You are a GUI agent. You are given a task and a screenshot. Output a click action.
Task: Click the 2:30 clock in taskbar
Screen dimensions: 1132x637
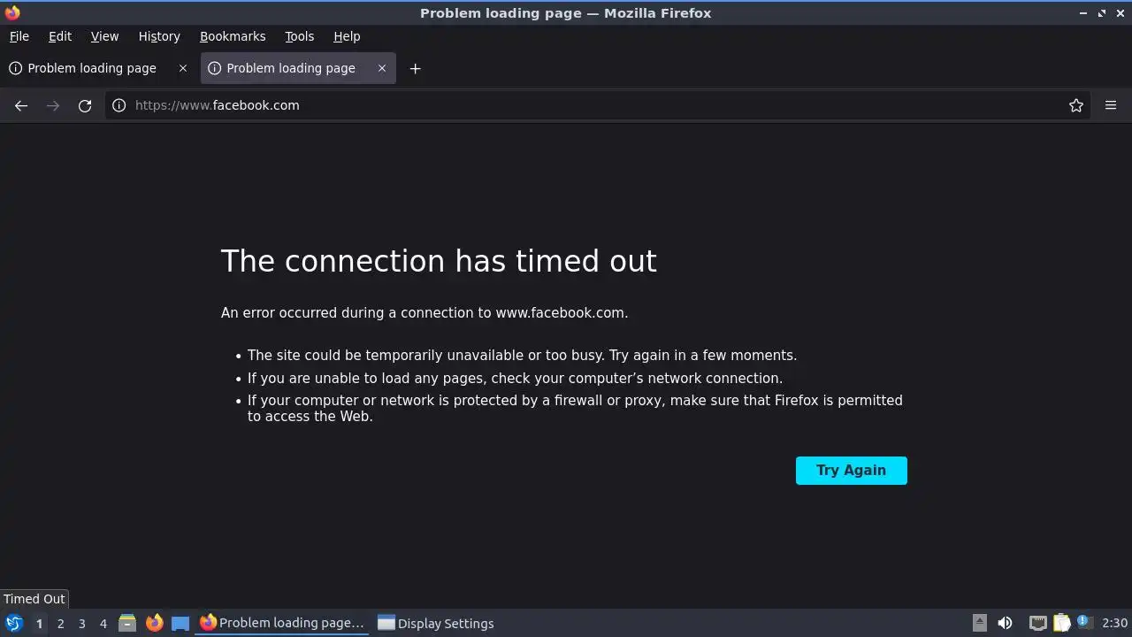(x=1114, y=624)
